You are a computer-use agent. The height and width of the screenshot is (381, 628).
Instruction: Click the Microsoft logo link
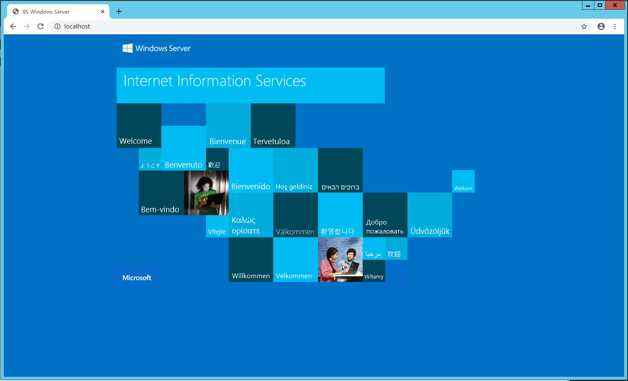137,278
